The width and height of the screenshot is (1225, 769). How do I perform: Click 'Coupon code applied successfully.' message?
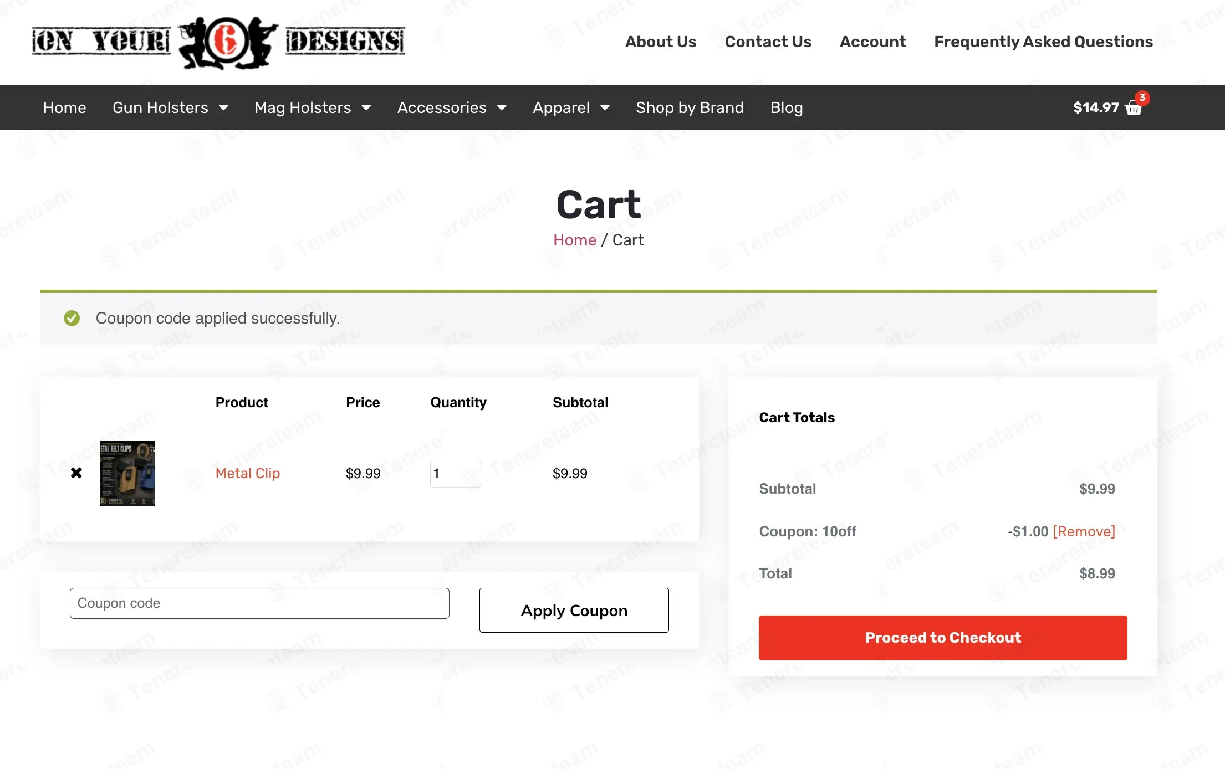(218, 318)
